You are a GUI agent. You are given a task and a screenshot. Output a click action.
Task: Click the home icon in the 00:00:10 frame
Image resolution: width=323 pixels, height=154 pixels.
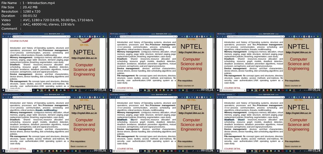click(x=11, y=37)
